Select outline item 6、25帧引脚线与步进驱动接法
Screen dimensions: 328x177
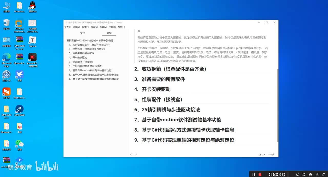point(85,66)
